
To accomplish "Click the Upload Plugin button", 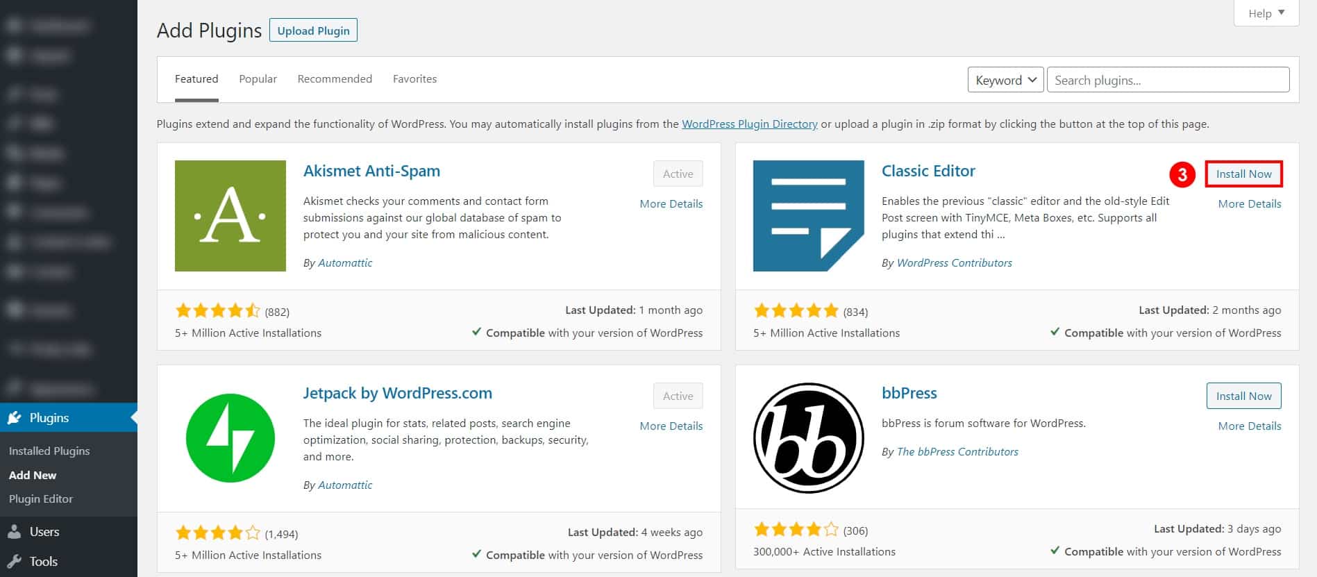I will 313,31.
